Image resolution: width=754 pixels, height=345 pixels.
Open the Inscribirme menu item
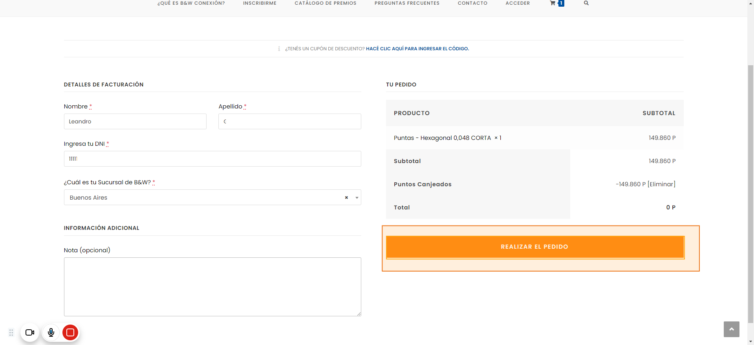[260, 3]
